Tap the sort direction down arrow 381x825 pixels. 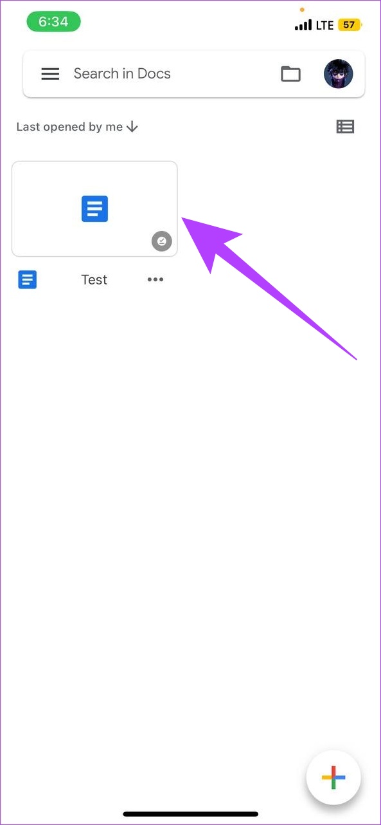[132, 127]
